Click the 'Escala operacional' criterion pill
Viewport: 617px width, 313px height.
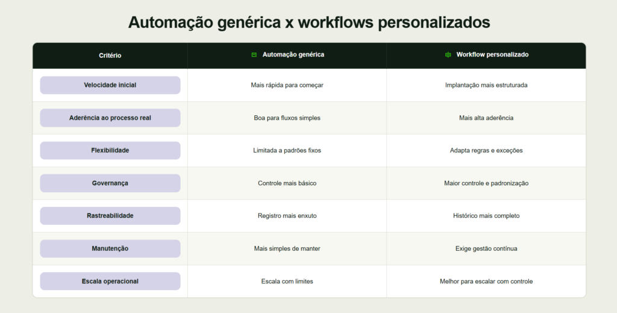(110, 281)
